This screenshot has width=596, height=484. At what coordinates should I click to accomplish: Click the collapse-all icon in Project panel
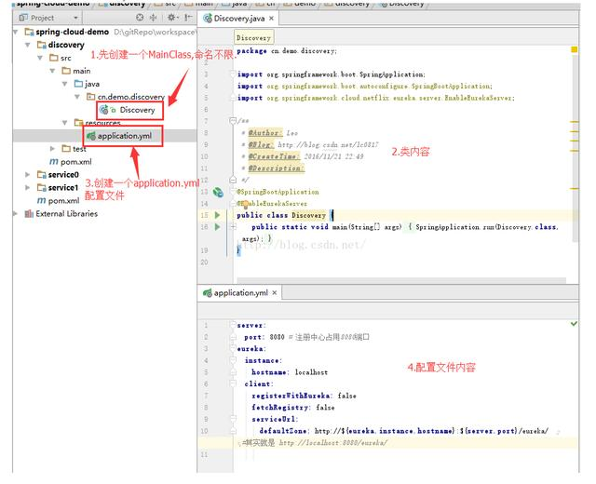point(153,18)
